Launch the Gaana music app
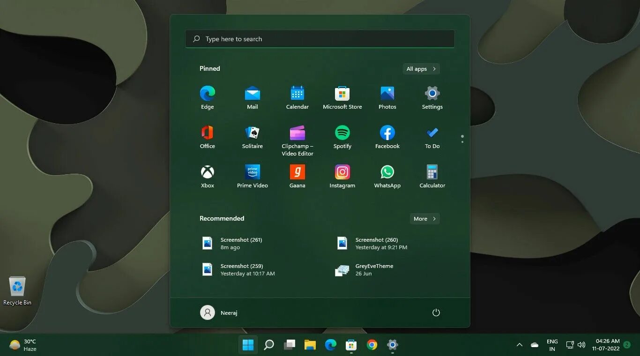 [x=298, y=176]
